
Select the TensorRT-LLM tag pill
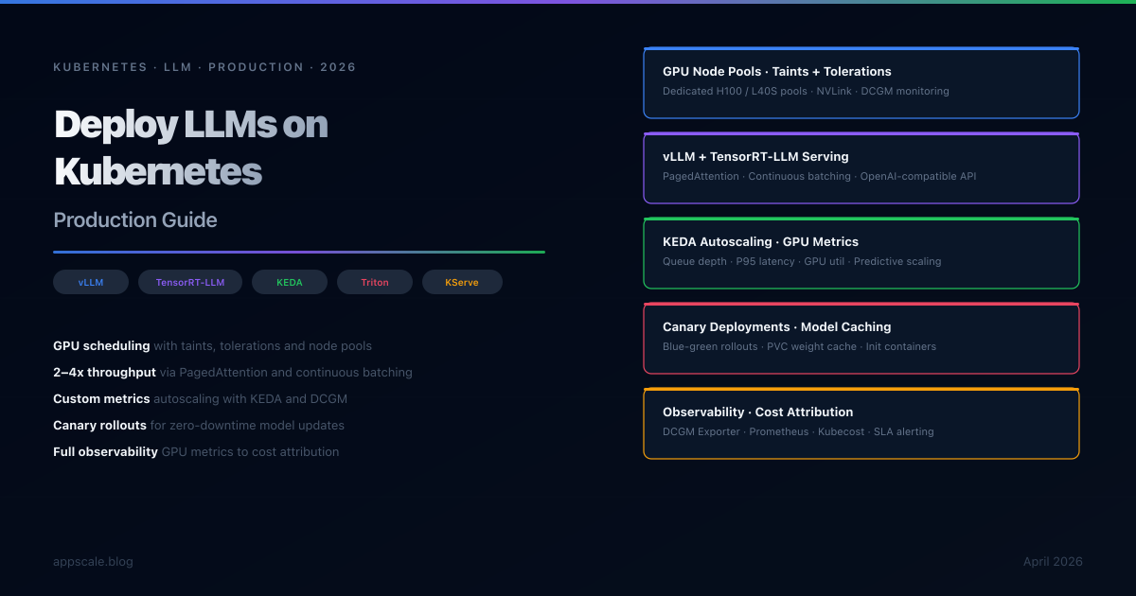coord(190,282)
